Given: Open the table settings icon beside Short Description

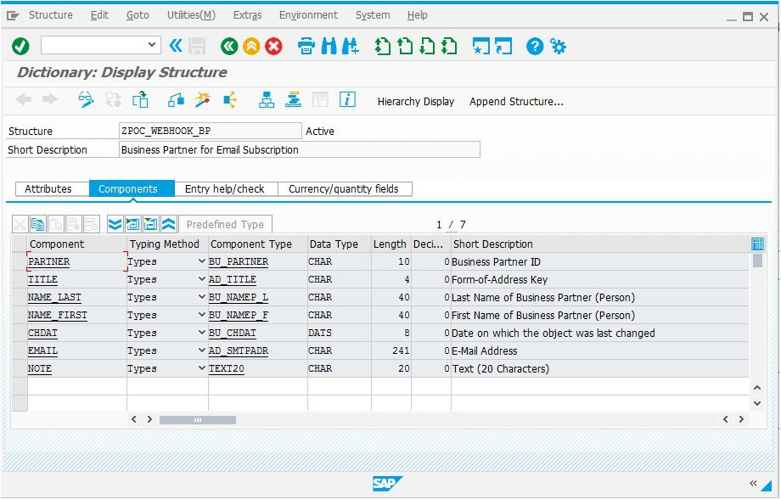Looking at the screenshot, I should (x=757, y=244).
